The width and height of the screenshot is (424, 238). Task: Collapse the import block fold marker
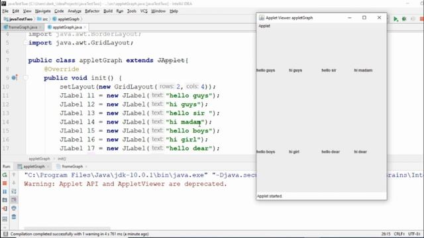[26, 42]
